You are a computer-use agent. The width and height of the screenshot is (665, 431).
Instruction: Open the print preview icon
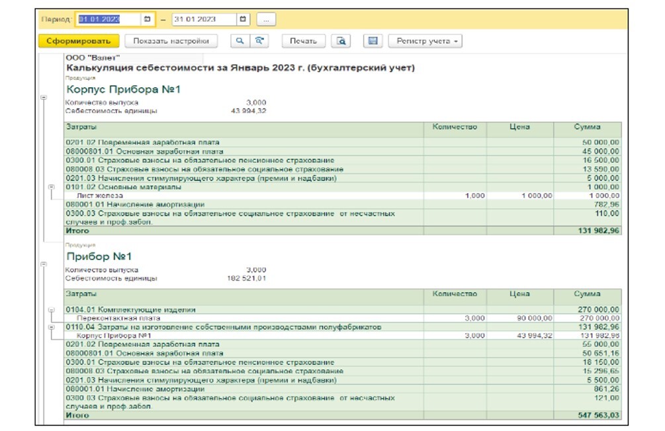(x=341, y=41)
